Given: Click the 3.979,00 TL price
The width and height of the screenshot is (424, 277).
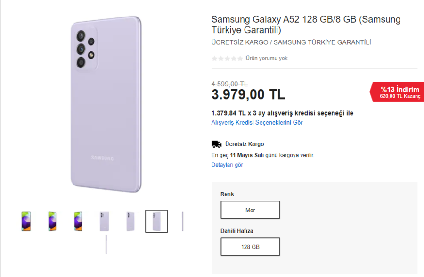Looking at the screenshot, I should point(248,94).
